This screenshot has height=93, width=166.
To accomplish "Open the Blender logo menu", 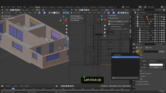I will (2, 7).
